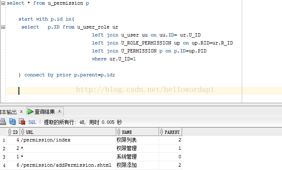The width and height of the screenshot is (282, 170).
Task: Click the ID value 6 cell
Action: pos(13,165)
